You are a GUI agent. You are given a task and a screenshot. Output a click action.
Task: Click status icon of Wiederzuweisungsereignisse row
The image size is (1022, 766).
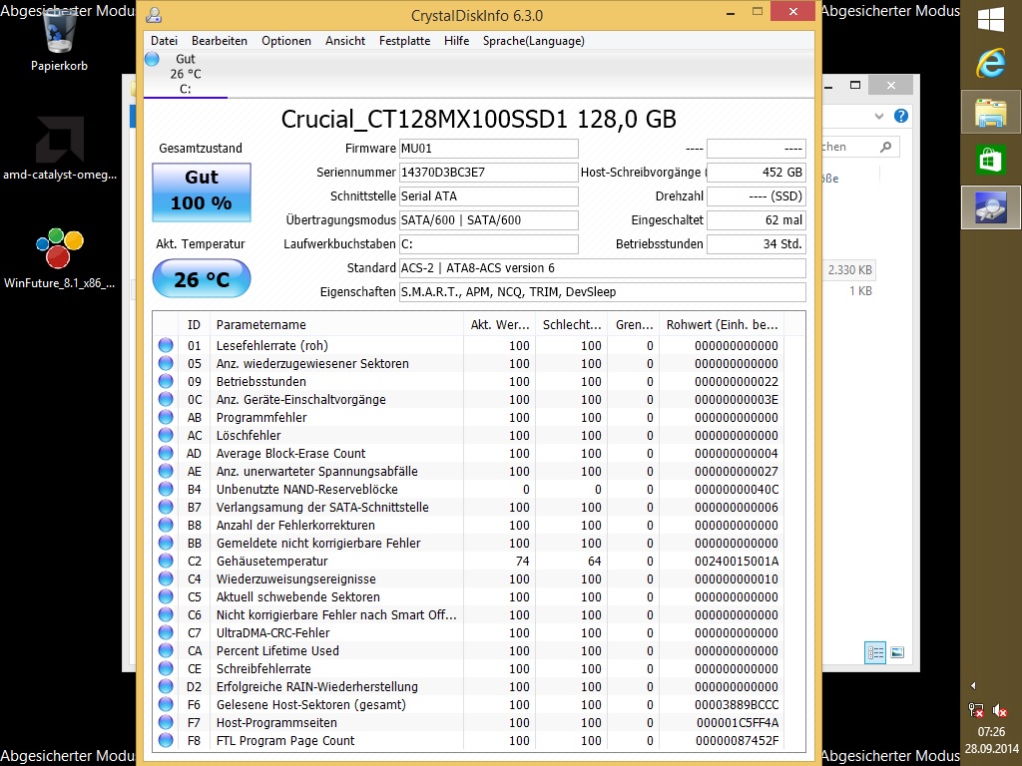166,579
